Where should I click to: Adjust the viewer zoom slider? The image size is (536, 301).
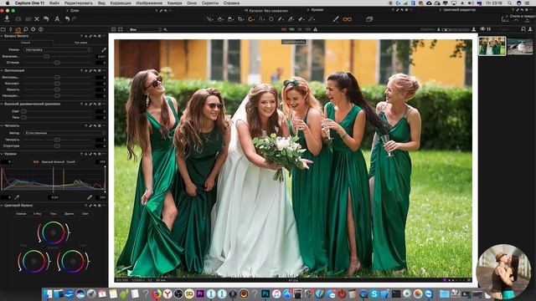point(456,29)
